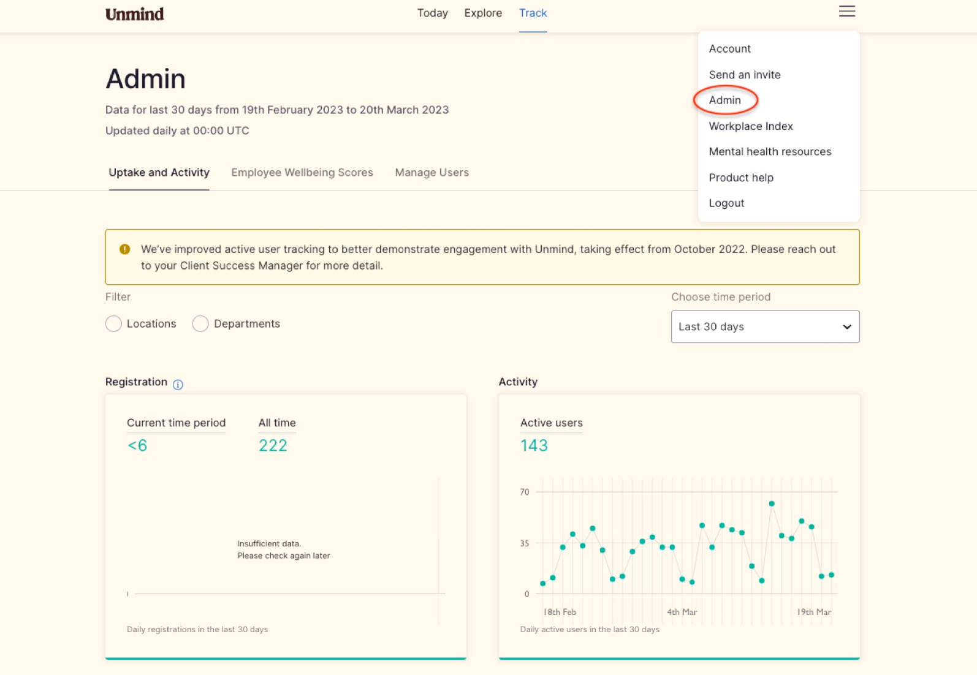Image resolution: width=977 pixels, height=675 pixels.
Task: Switch to Manage Users tab
Action: click(x=431, y=172)
